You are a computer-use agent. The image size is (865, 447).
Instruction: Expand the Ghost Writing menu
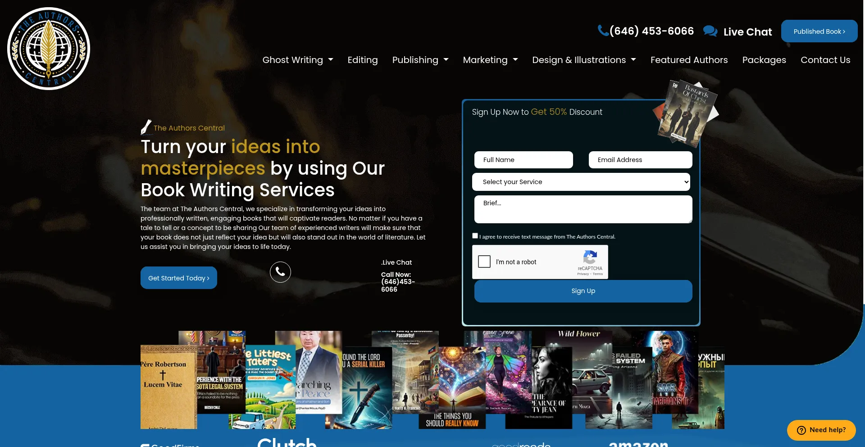click(297, 60)
